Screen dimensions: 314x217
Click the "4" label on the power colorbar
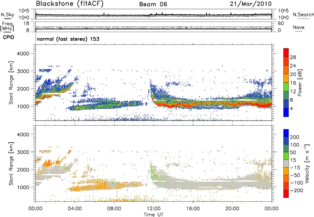pyautogui.click(x=291, y=108)
